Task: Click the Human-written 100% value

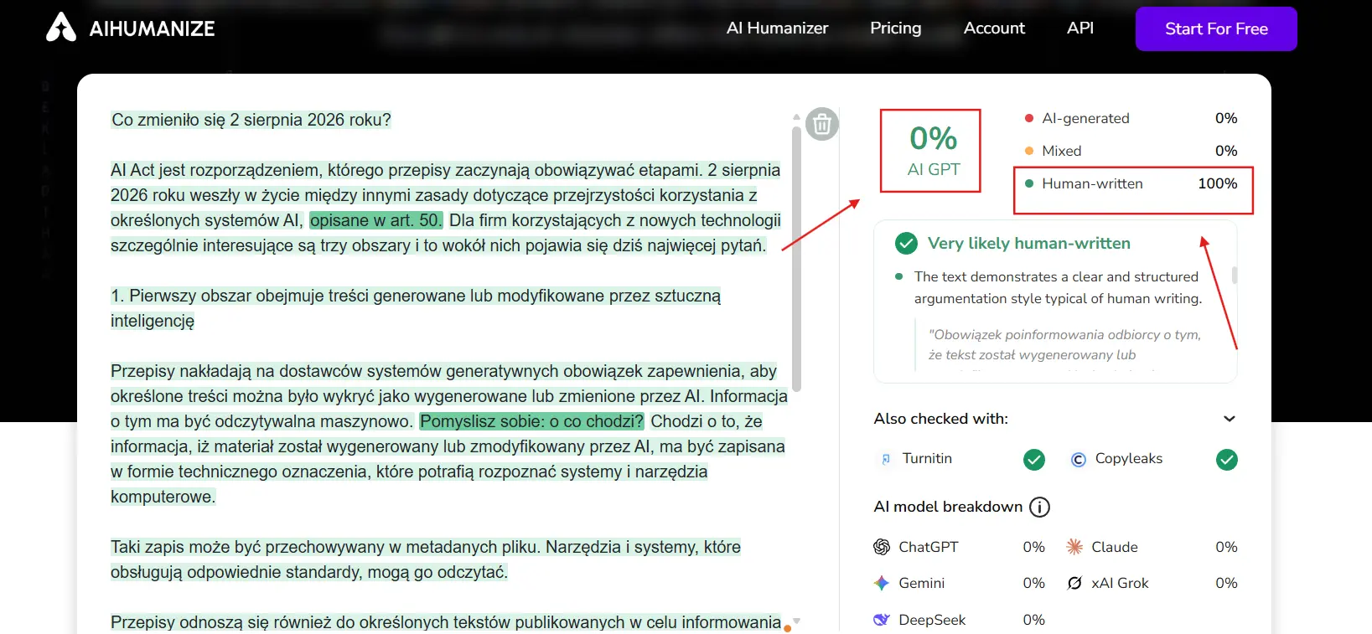Action: pyautogui.click(x=1217, y=183)
